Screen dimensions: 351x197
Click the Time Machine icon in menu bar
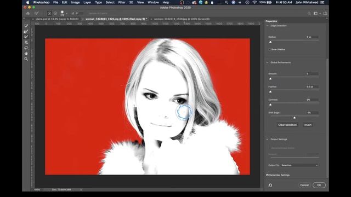247,2
